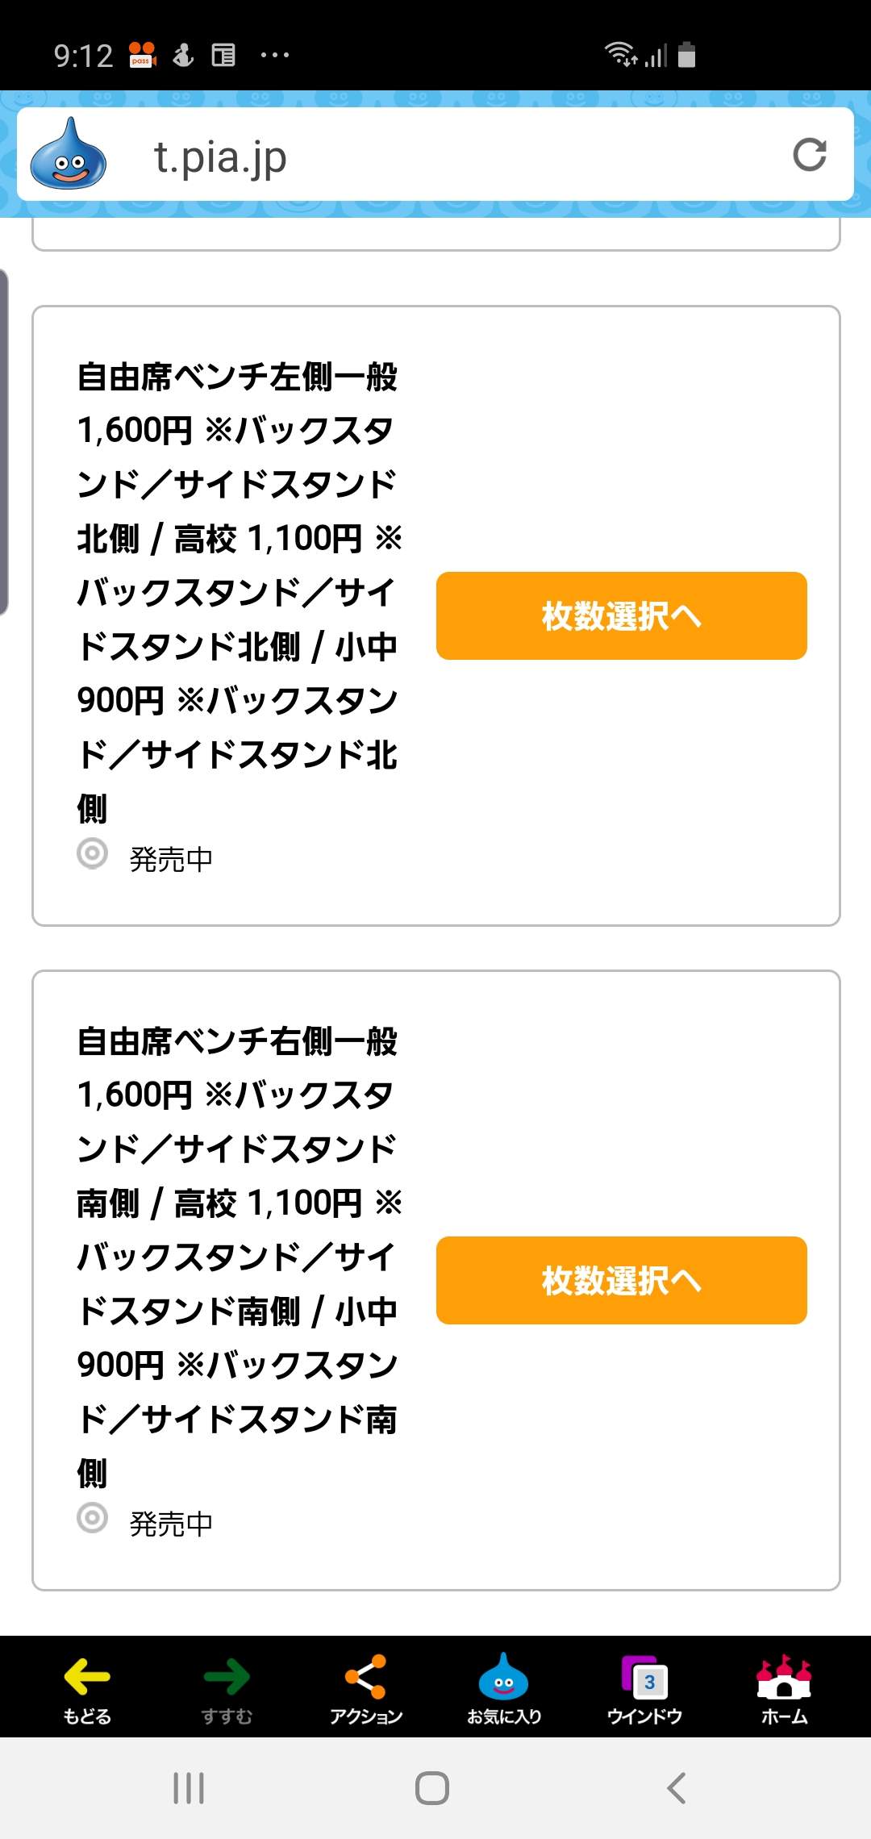Viewport: 871px width, 1839px height.
Task: Tap the blue slime icon beside the URL
Action: pyautogui.click(x=68, y=154)
